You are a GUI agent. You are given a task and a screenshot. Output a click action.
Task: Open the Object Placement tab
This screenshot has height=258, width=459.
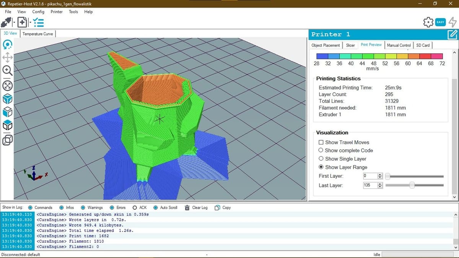pos(326,45)
